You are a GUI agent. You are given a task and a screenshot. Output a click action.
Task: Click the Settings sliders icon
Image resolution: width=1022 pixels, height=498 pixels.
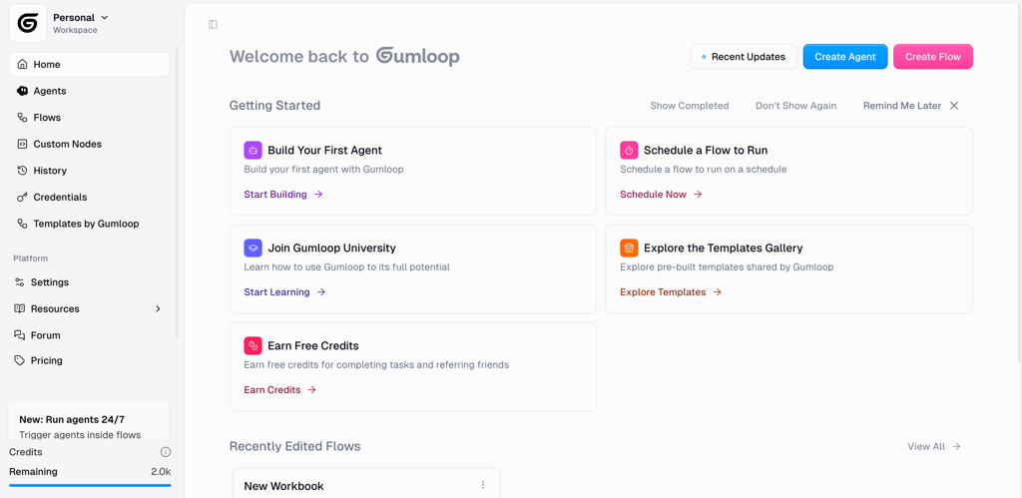pos(20,282)
